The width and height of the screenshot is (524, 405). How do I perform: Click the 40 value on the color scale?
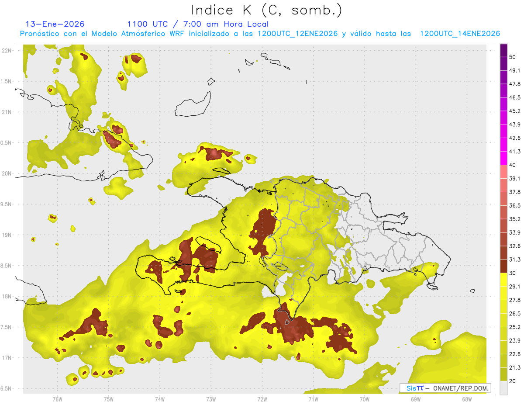pos(513,165)
